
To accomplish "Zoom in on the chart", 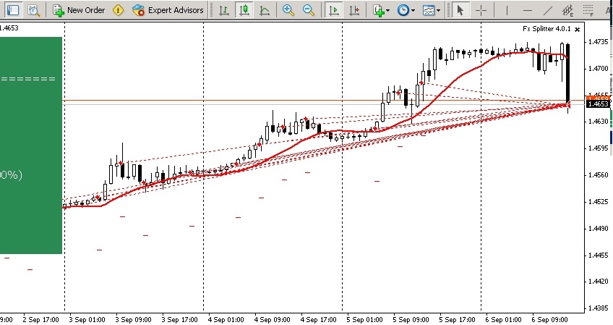I will [x=288, y=10].
